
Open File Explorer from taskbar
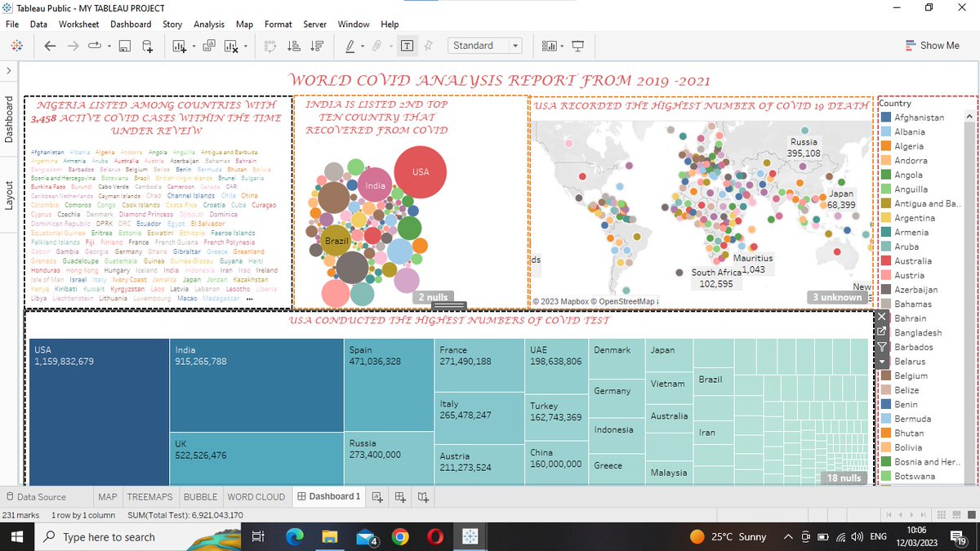[x=330, y=536]
